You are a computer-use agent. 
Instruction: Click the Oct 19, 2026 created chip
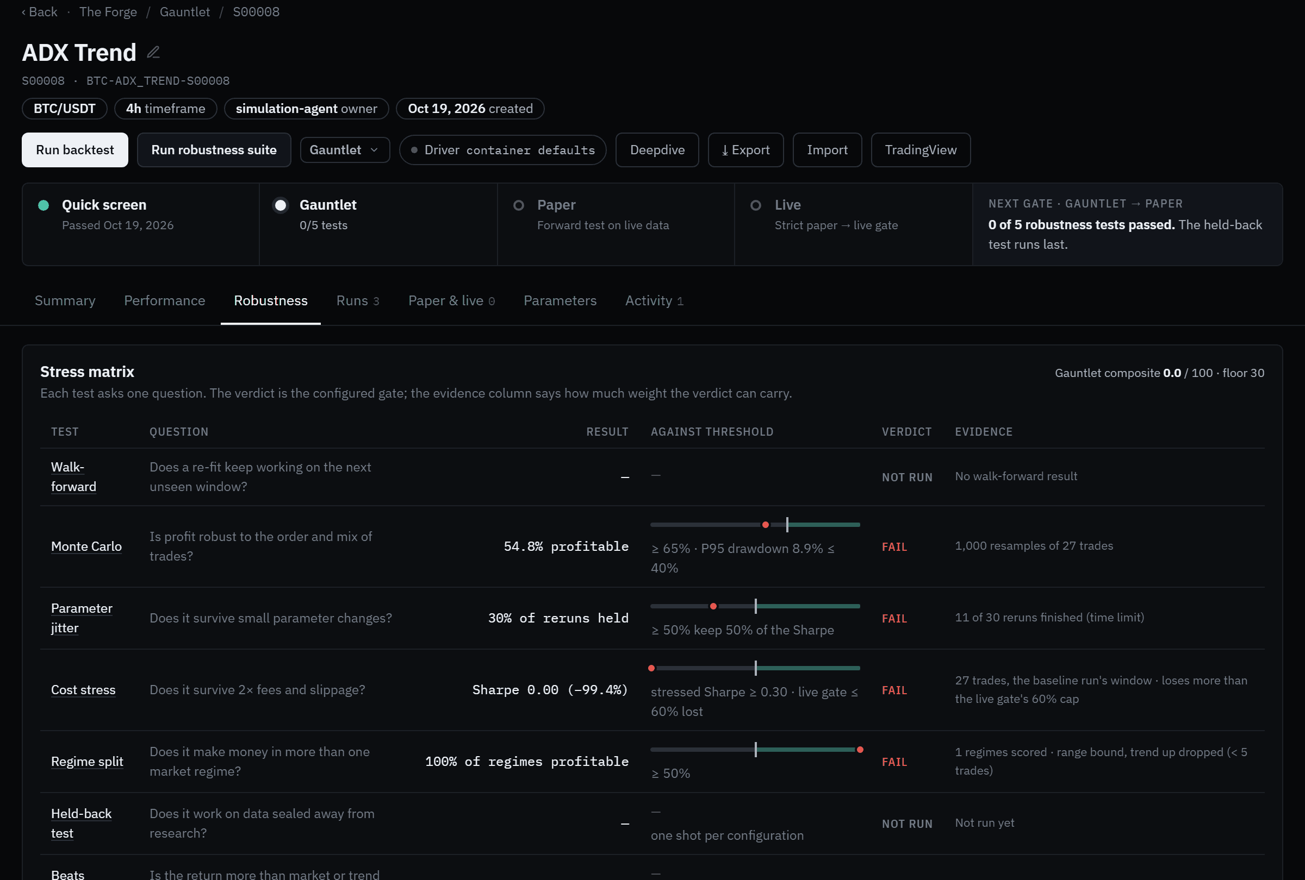click(470, 109)
